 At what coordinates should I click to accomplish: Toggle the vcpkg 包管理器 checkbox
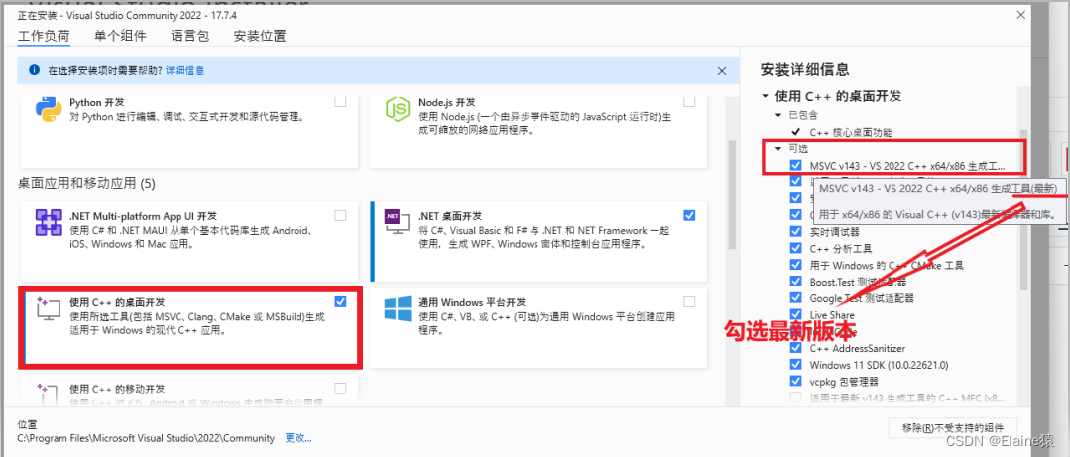[795, 381]
